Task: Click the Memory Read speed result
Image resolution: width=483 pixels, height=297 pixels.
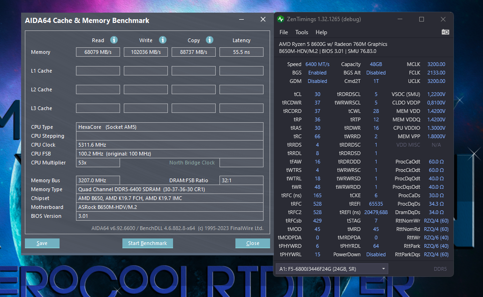Action: click(x=98, y=52)
